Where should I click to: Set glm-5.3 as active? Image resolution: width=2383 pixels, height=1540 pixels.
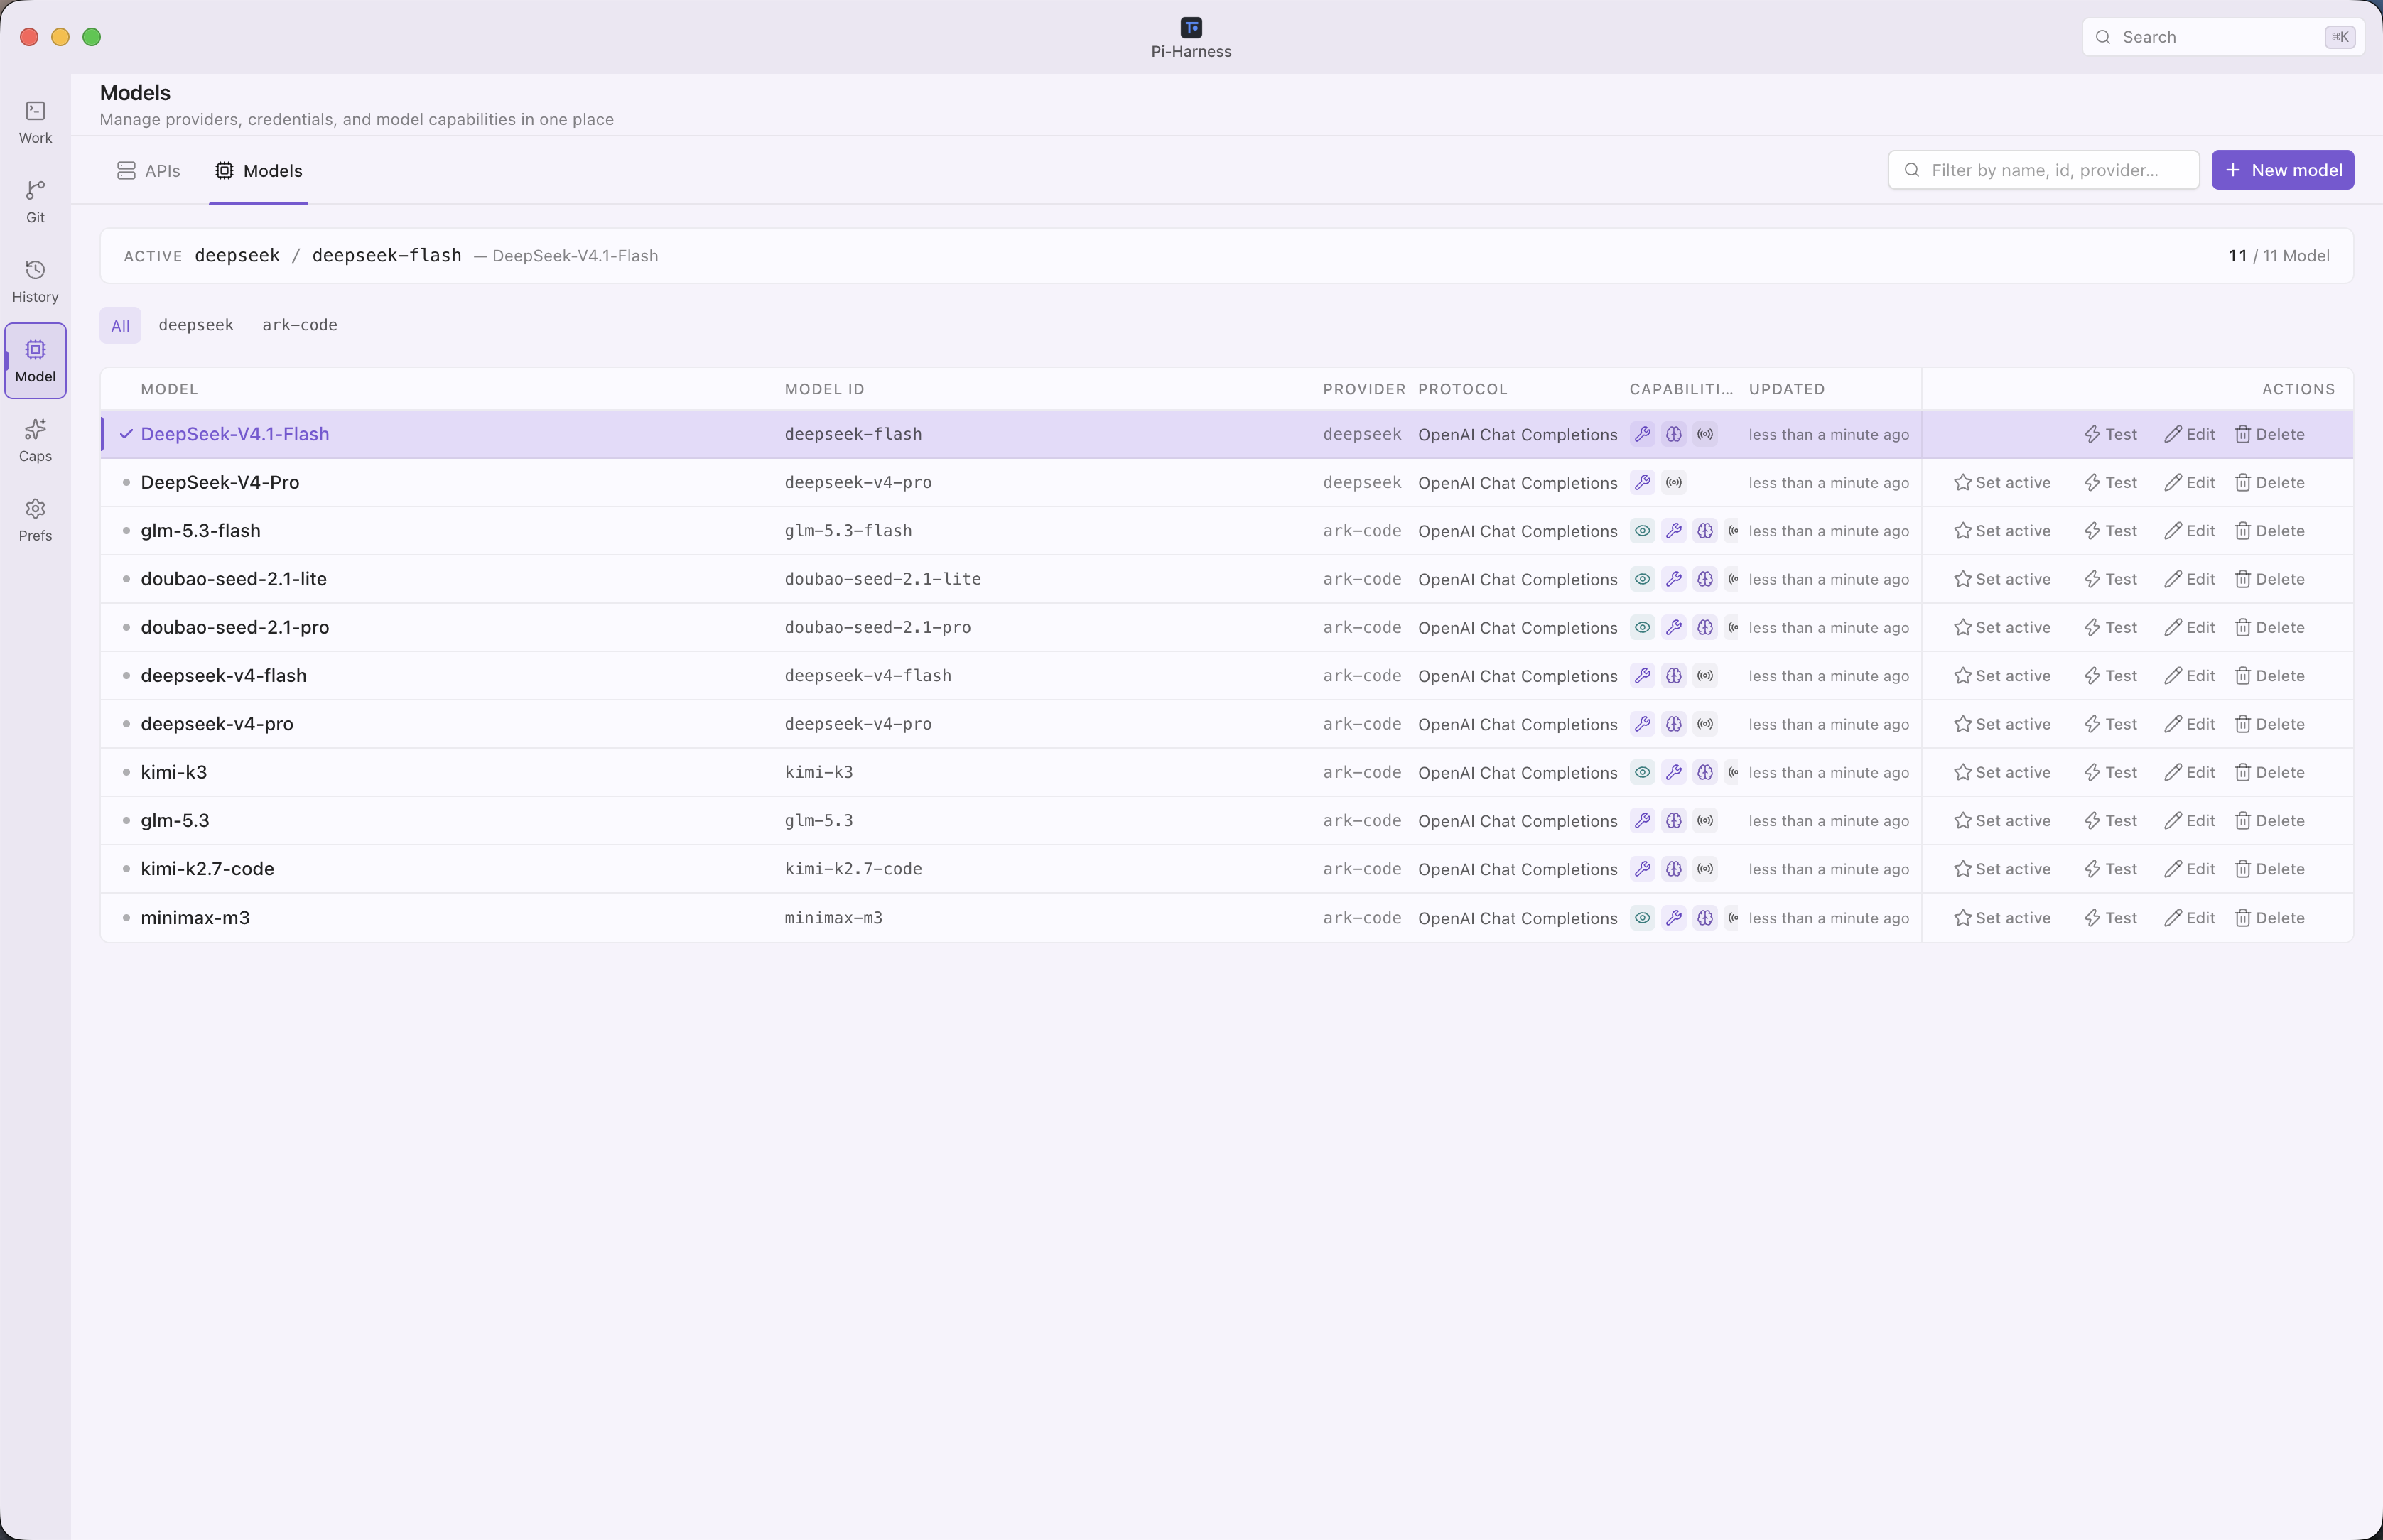coord(2002,821)
